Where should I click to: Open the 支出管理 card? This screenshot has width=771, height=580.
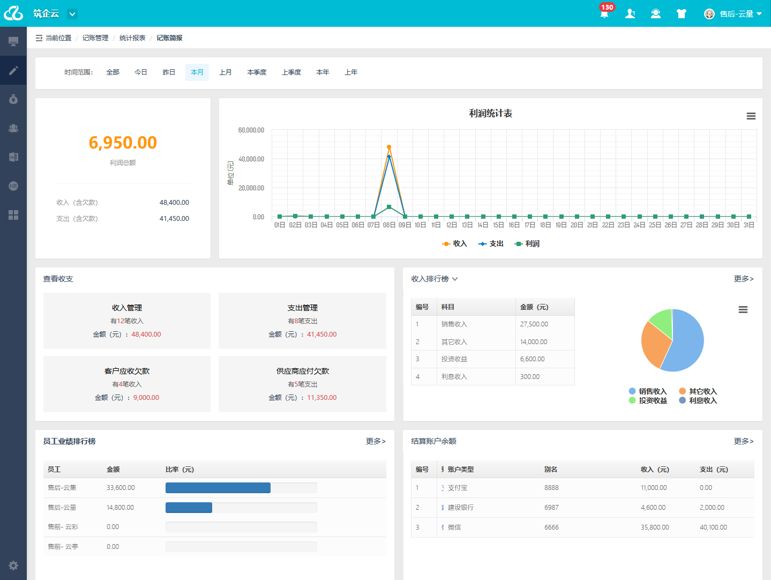(x=302, y=321)
